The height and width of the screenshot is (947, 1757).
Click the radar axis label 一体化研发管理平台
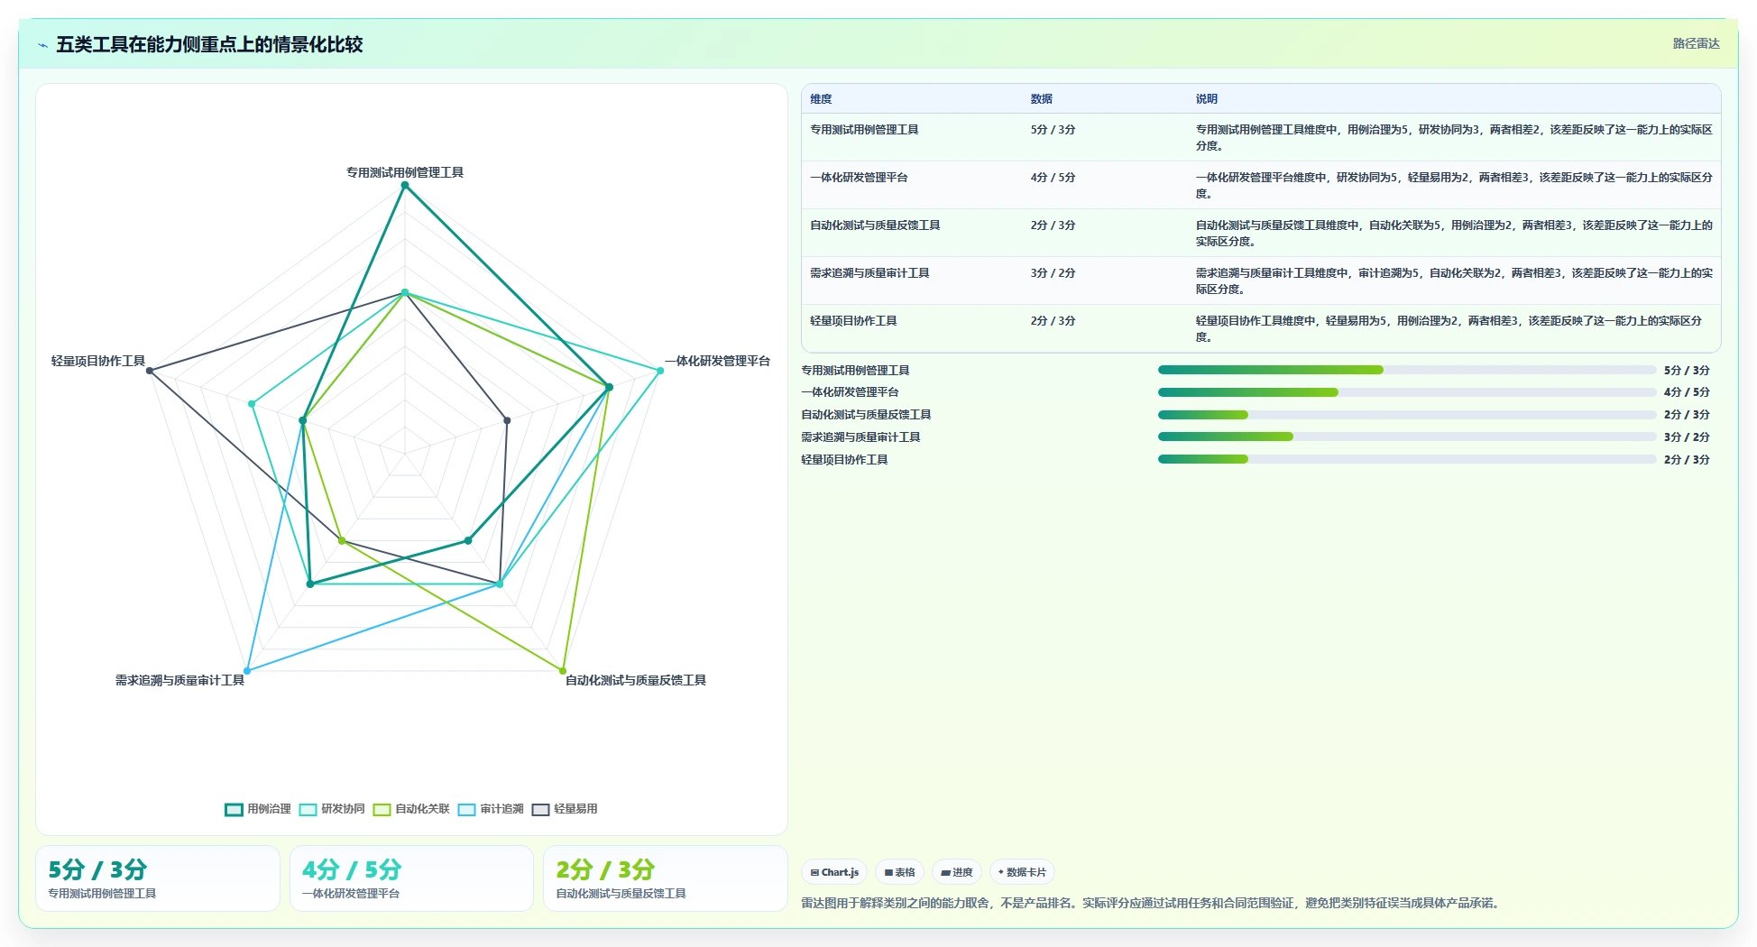coord(717,361)
